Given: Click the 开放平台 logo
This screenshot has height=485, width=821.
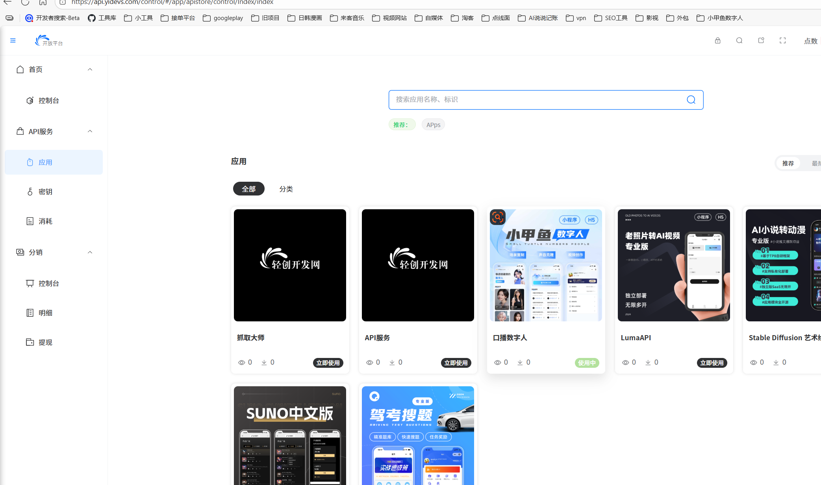Looking at the screenshot, I should [49, 41].
